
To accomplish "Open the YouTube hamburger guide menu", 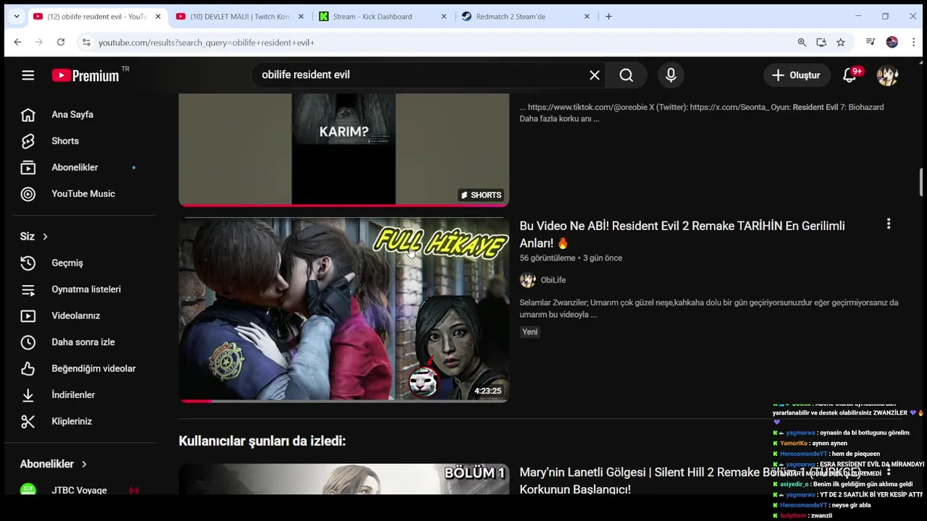I will tap(28, 75).
